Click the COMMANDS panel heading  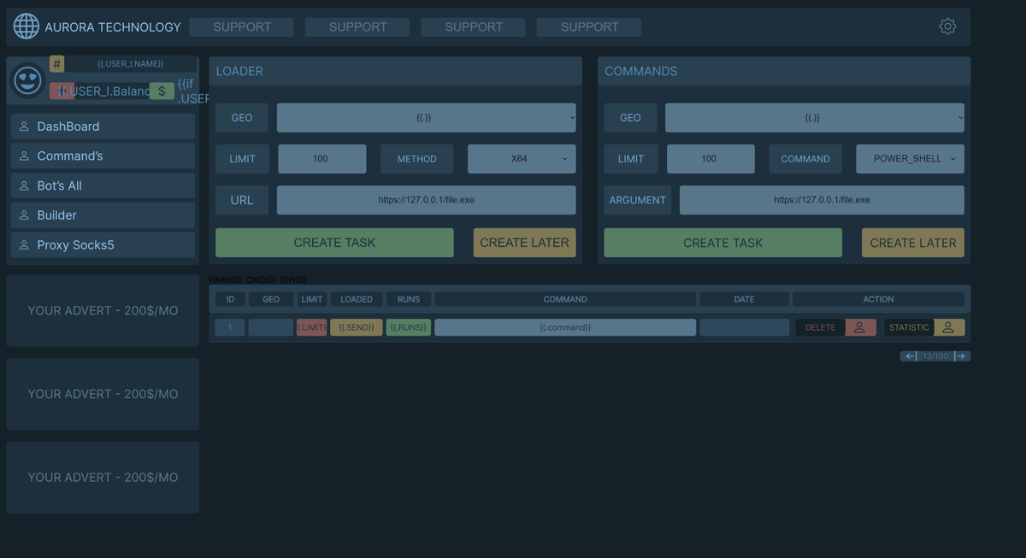click(x=640, y=71)
